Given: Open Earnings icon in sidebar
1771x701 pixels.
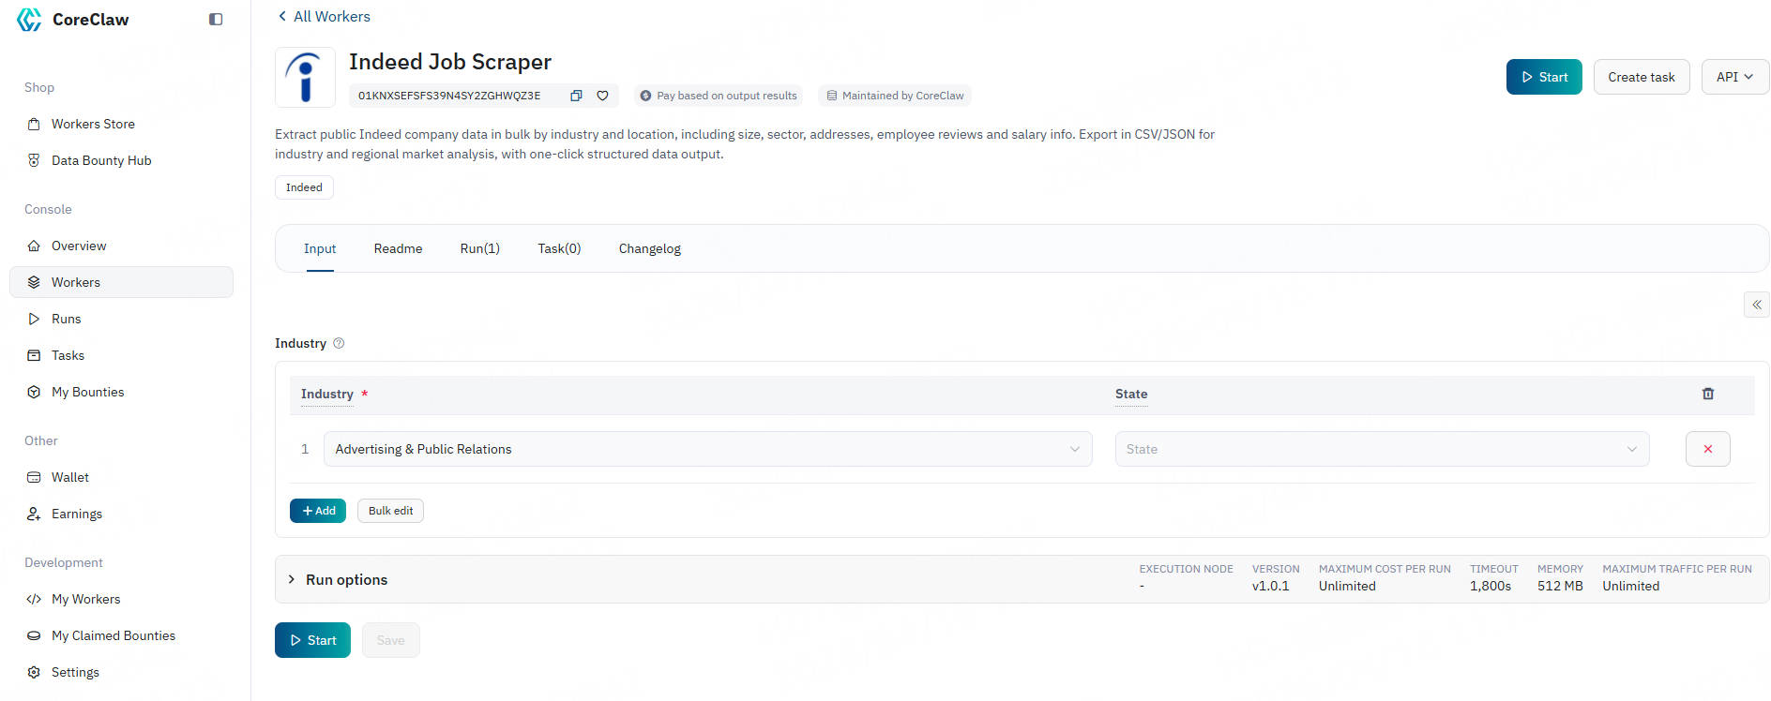Looking at the screenshot, I should coord(34,514).
